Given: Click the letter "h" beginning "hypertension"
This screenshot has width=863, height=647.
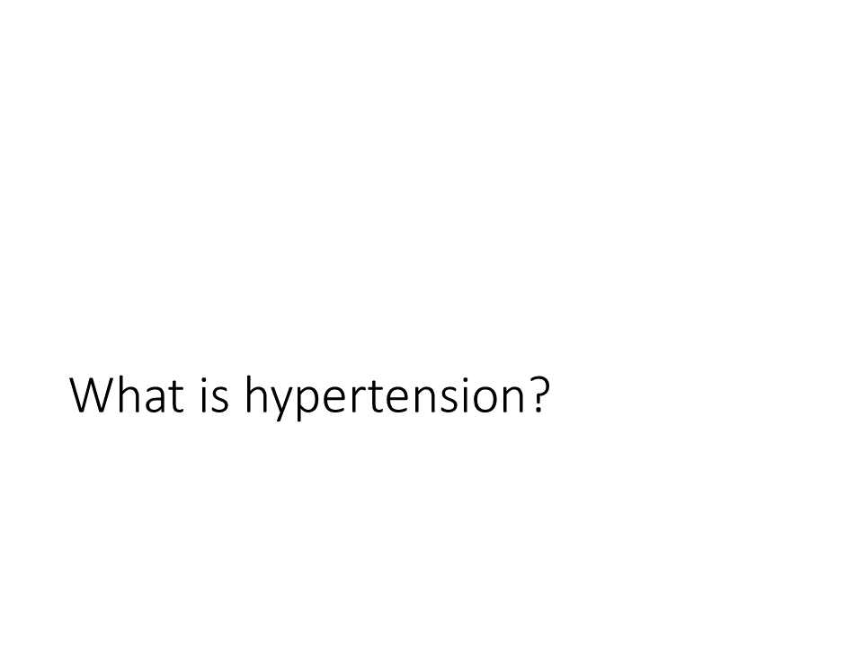Looking at the screenshot, I should click(x=258, y=394).
